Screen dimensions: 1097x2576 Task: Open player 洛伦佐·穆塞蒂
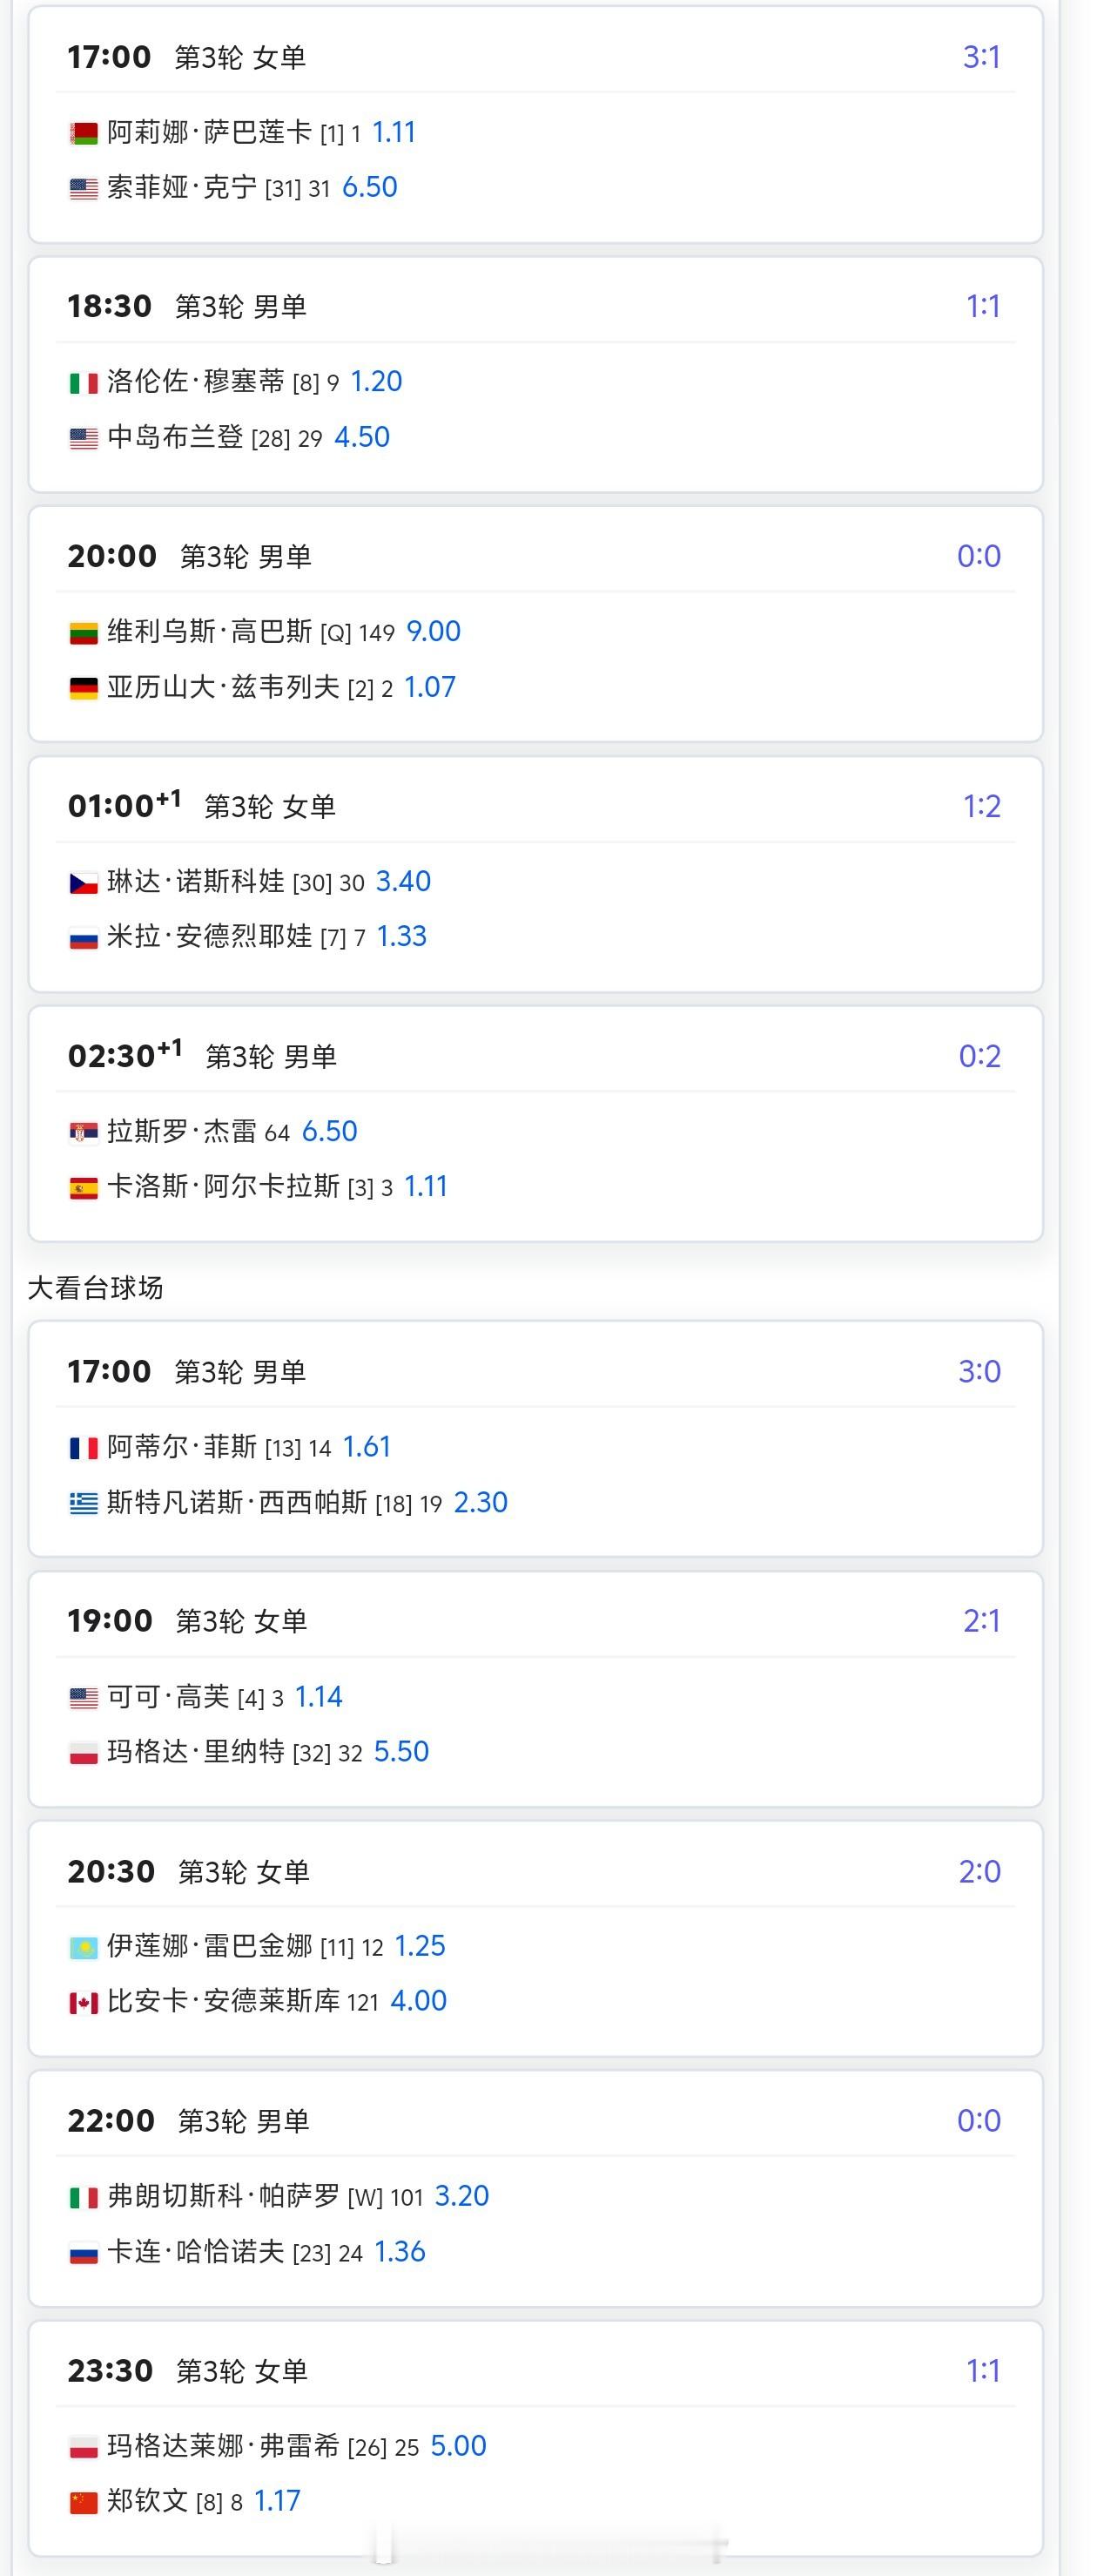tap(196, 382)
